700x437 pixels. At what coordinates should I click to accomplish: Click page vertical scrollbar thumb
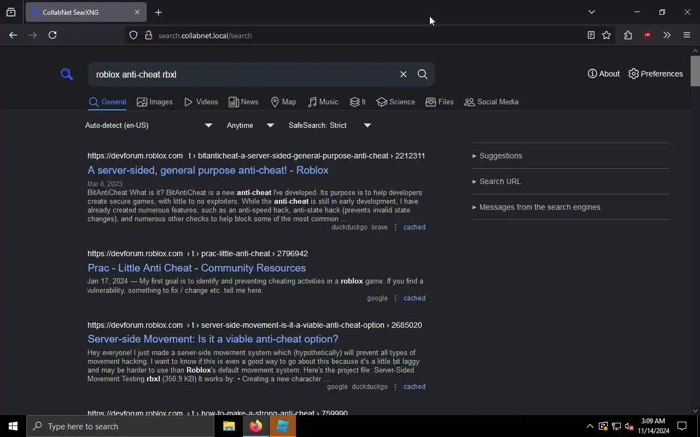click(x=695, y=70)
